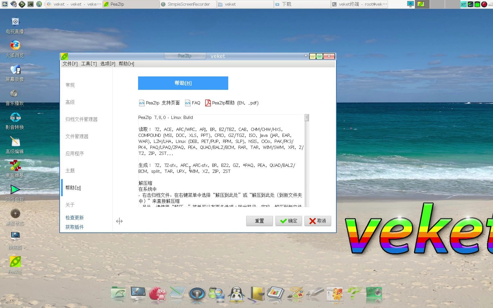The height and width of the screenshot is (308, 493).
Task: Open the bar chart notebook dock icon
Action: (x=276, y=294)
